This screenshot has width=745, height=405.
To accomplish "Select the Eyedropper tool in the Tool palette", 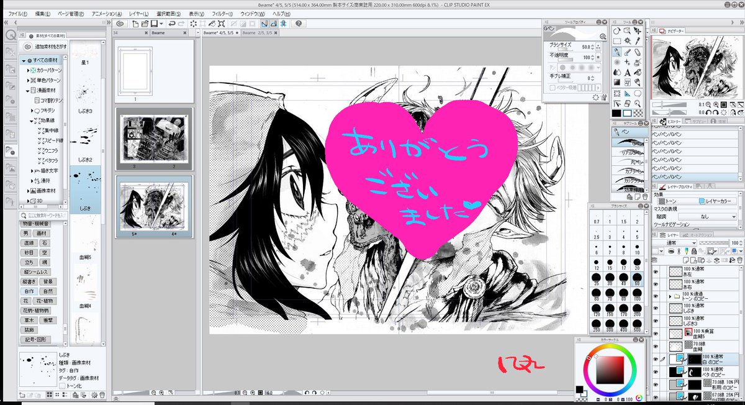I will [638, 41].
